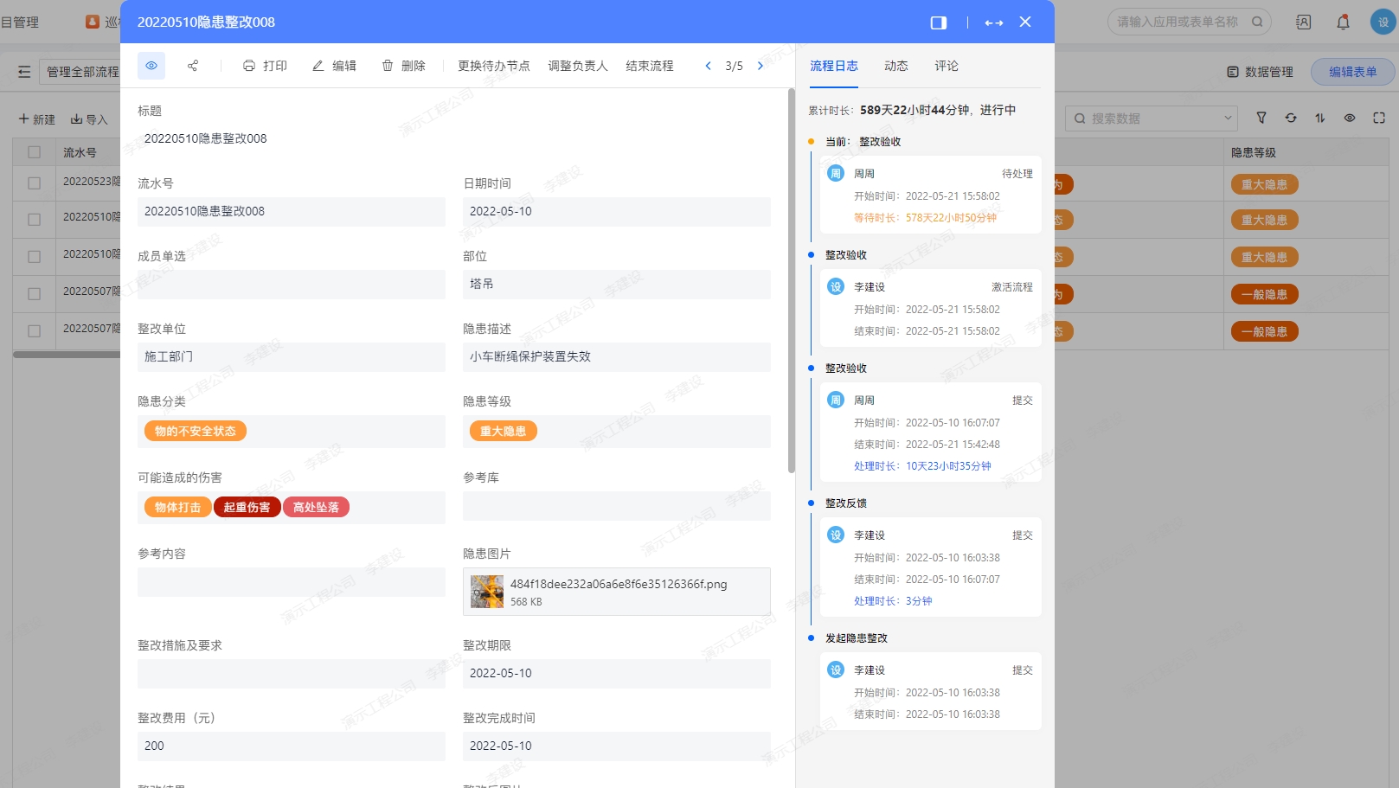Check the select-all checkbox in table header
1399x788 pixels.
(x=35, y=152)
